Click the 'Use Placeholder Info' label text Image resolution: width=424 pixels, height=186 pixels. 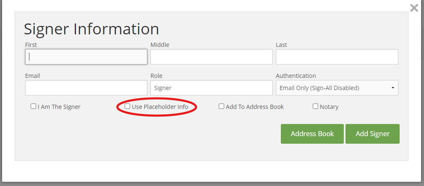(x=160, y=107)
